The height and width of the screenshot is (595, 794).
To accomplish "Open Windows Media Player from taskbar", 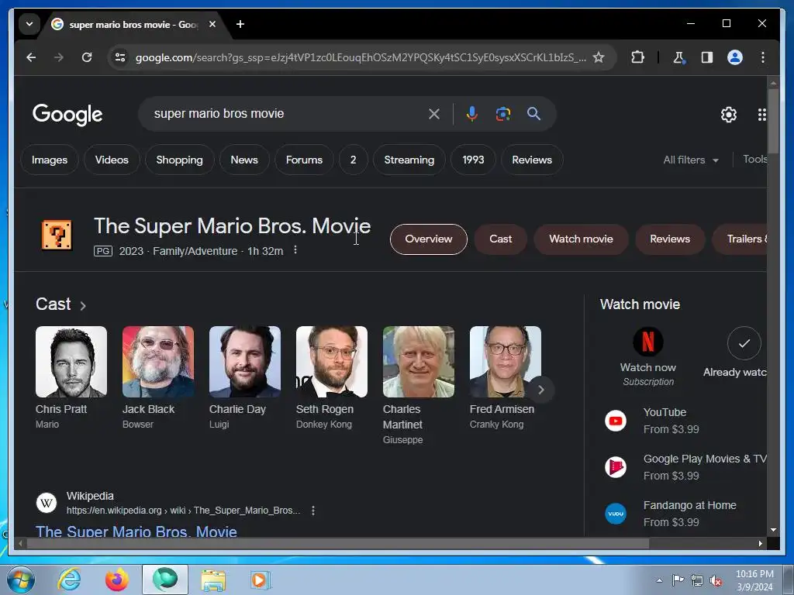I will (x=261, y=580).
